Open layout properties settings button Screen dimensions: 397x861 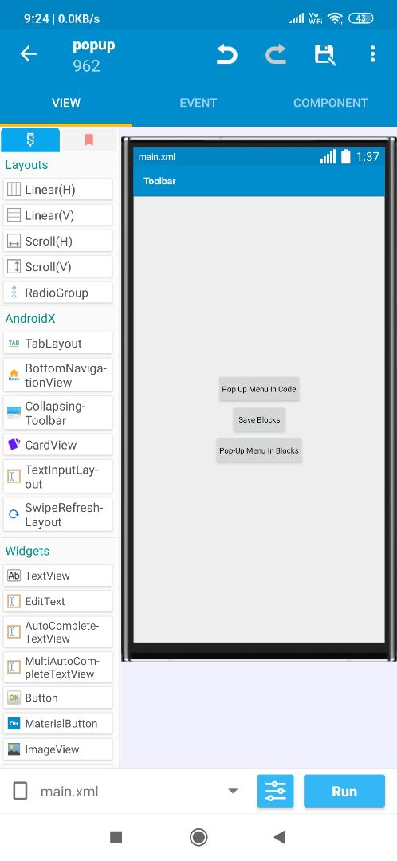tap(276, 792)
